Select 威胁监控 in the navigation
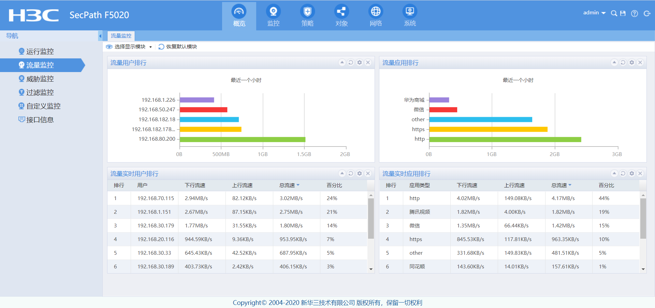The width and height of the screenshot is (655, 308). (40, 79)
